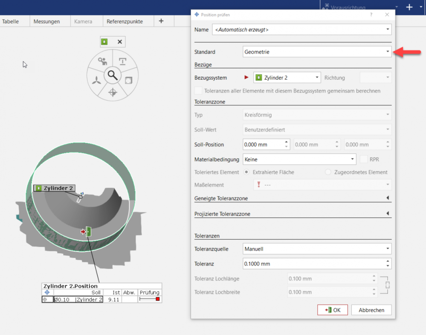Click the bounding box icon in radial menu
Image resolution: width=426 pixels, height=335 pixels.
tap(128, 80)
